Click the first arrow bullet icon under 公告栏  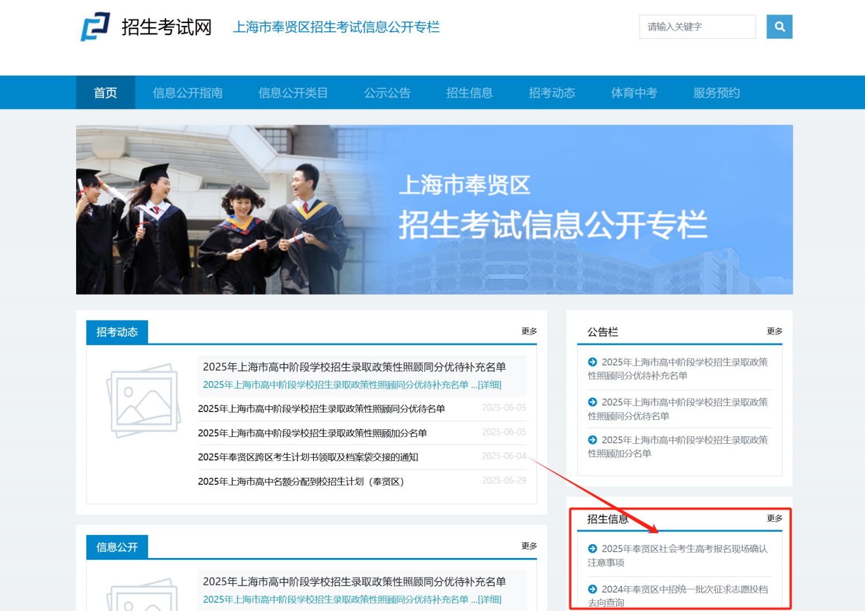tap(592, 361)
